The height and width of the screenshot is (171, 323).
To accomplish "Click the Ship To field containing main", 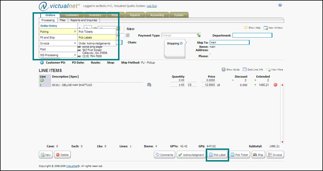I will point(229,42).
